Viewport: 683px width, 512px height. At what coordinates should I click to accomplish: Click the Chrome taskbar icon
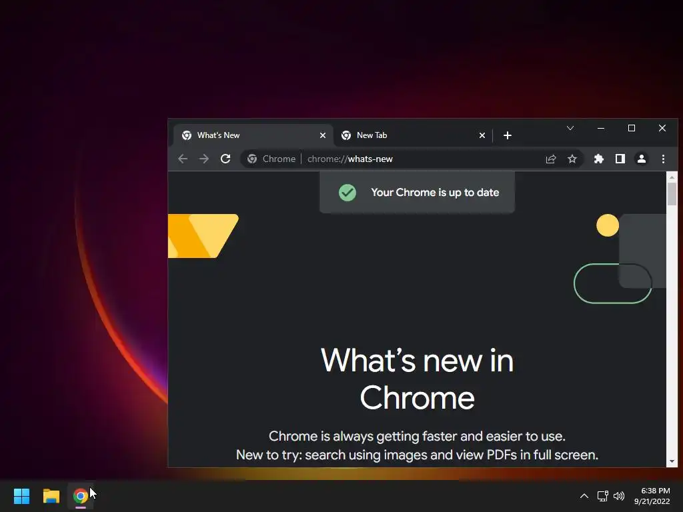coord(80,496)
